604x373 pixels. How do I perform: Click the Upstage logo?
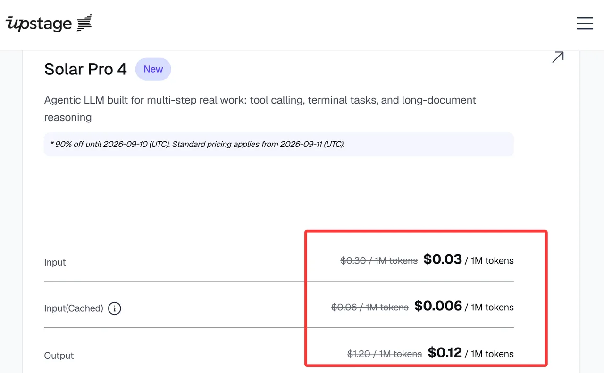[49, 23]
